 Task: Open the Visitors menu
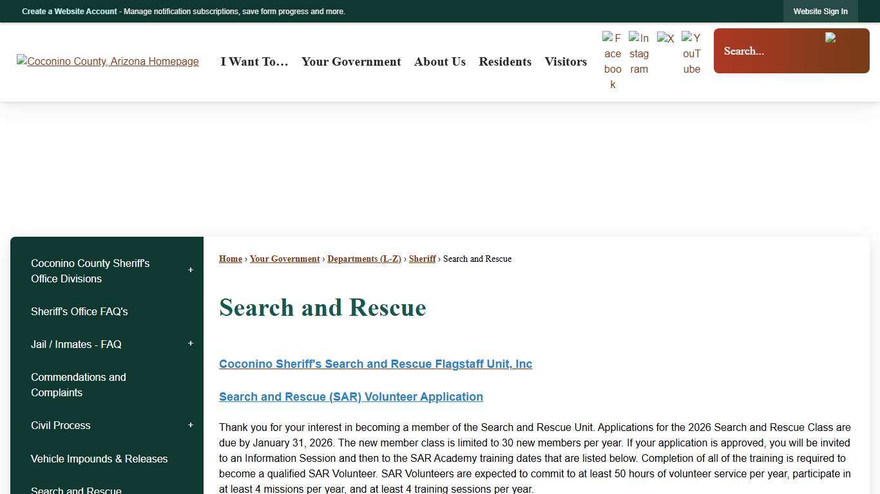[565, 62]
